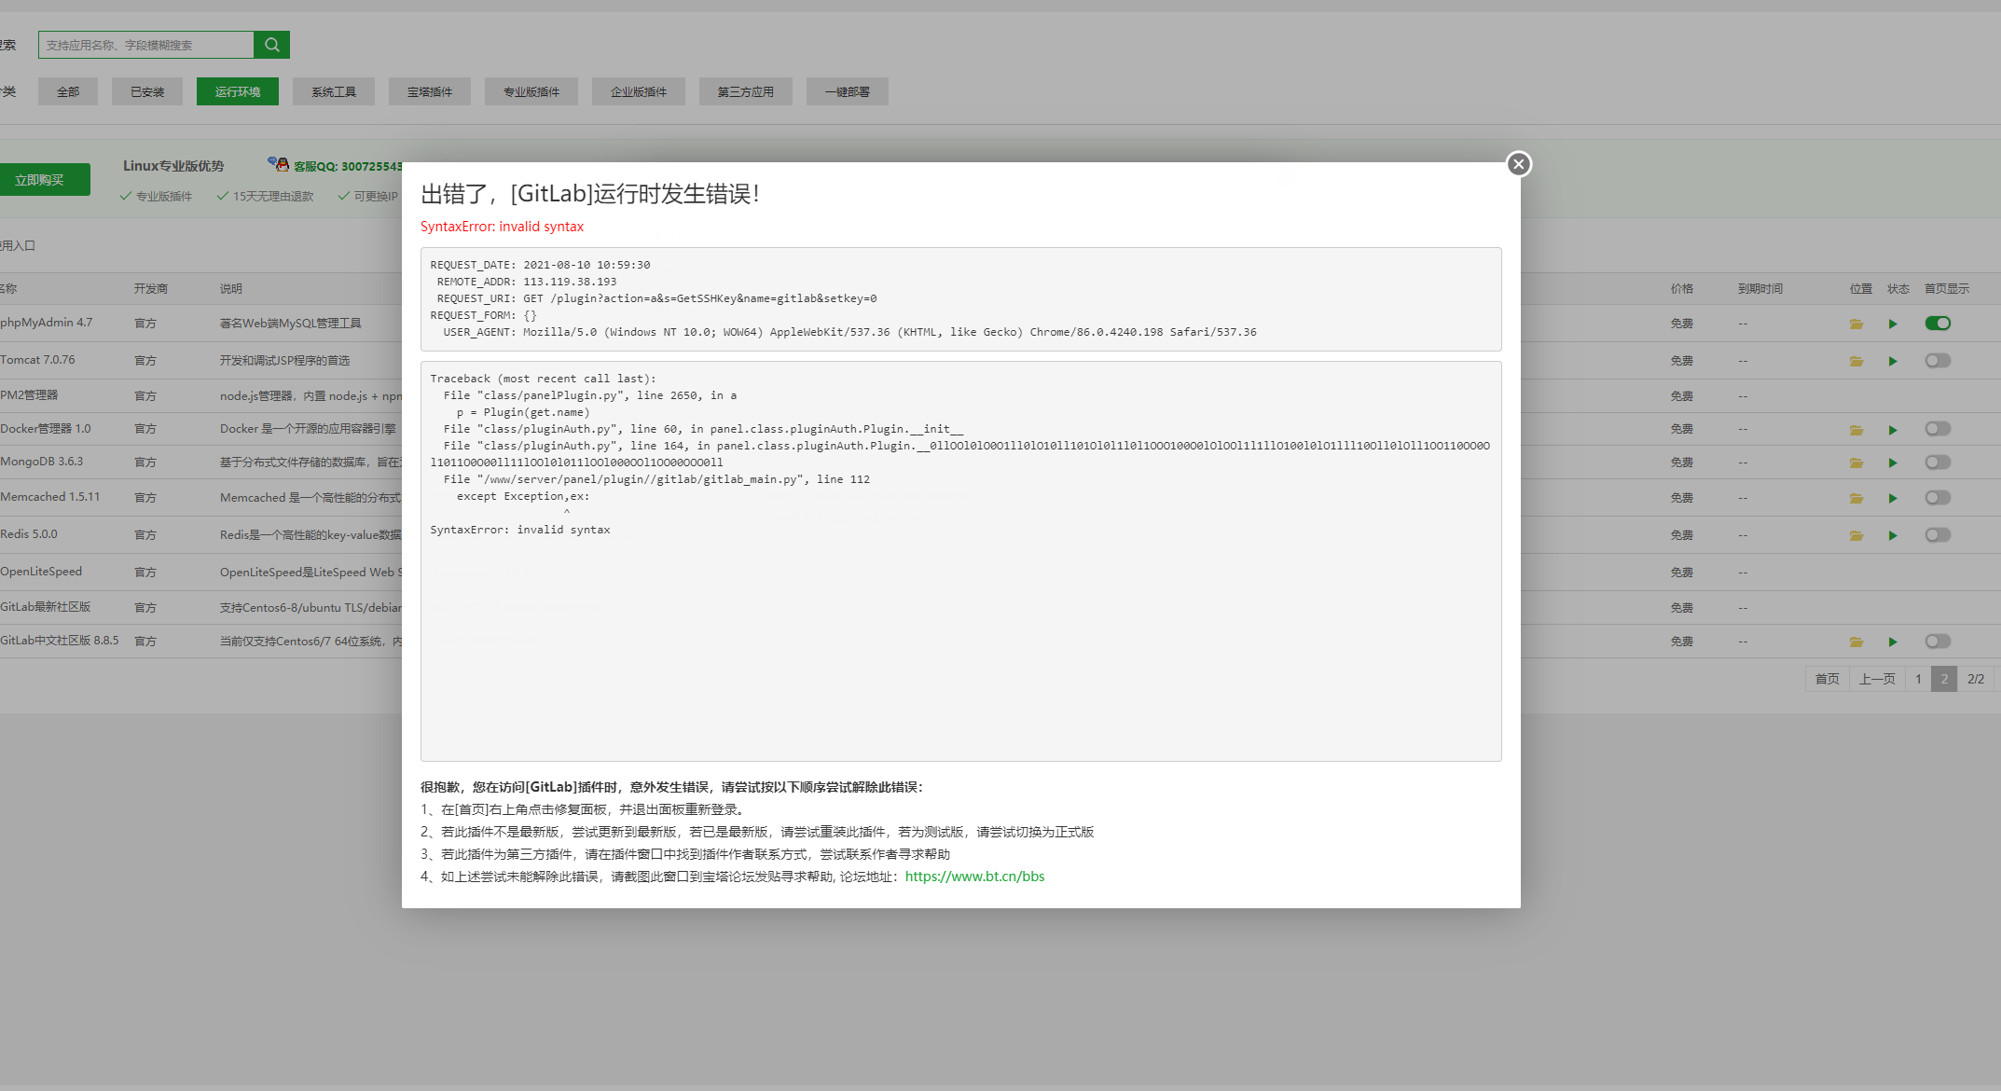This screenshot has width=2001, height=1091.
Task: Close the GitLab error dialog
Action: coord(1519,164)
